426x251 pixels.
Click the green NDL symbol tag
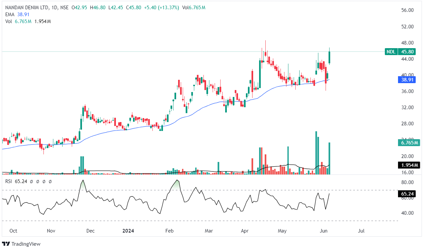[x=391, y=51]
